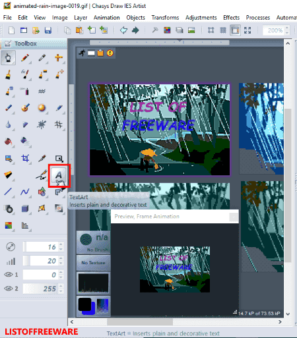The height and width of the screenshot is (338, 297).
Task: Open the histogram preview panel
Action: tap(94, 283)
